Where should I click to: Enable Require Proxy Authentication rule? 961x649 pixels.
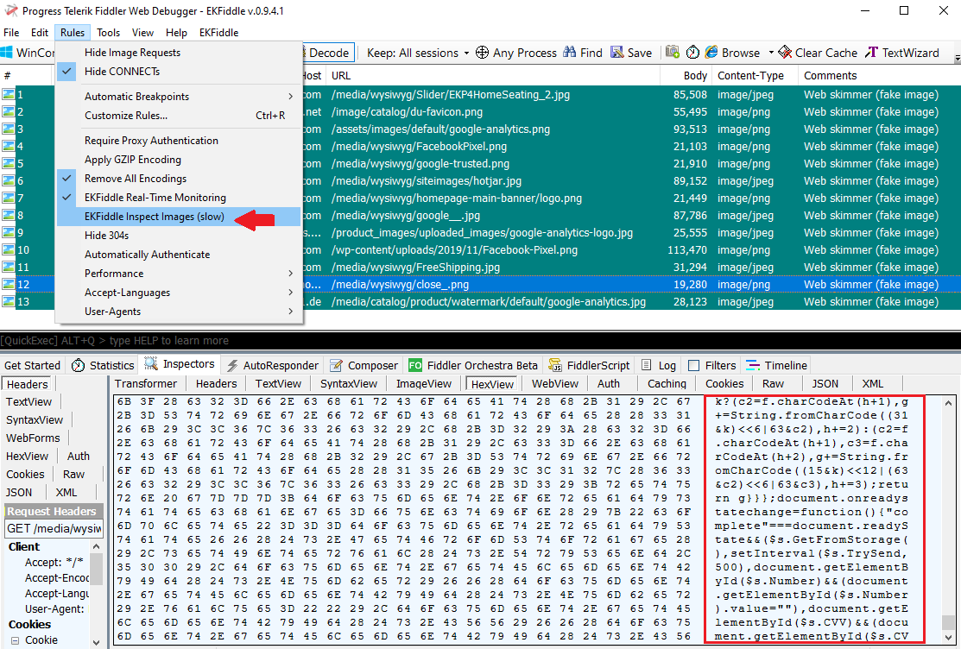[179, 141]
